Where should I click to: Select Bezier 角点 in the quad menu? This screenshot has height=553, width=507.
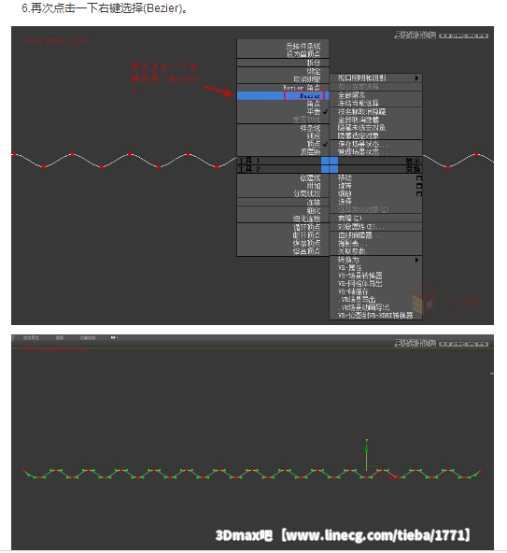click(x=302, y=88)
